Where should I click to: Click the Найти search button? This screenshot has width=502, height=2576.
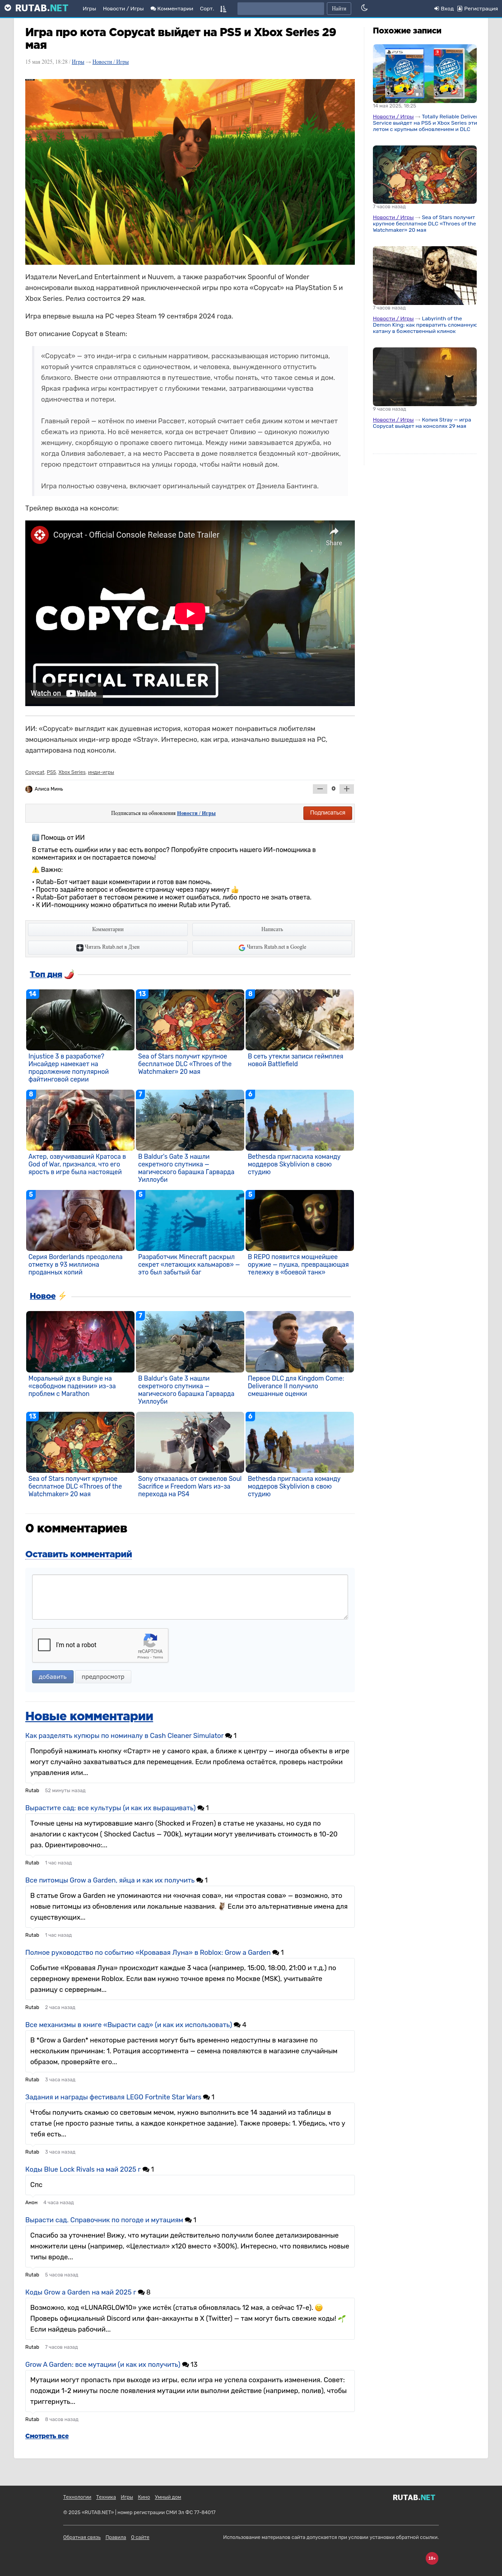339,8
